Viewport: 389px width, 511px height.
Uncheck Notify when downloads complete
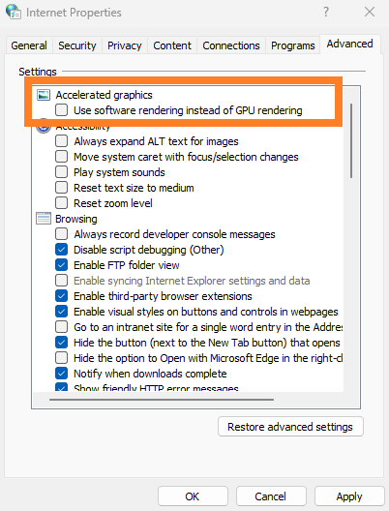pyautogui.click(x=62, y=374)
